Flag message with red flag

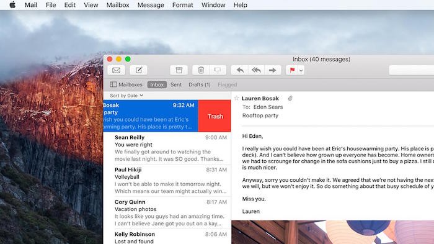pos(292,70)
